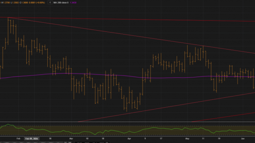Click the second rising red line, bottom right
Image resolution: width=255 pixels, height=143 pixels.
pyautogui.click(x=223, y=117)
